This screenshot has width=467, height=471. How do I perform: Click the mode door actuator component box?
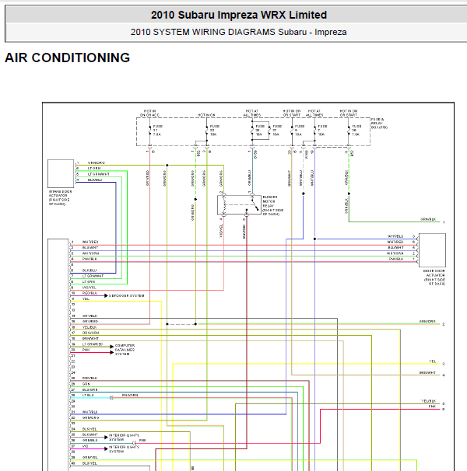point(432,250)
